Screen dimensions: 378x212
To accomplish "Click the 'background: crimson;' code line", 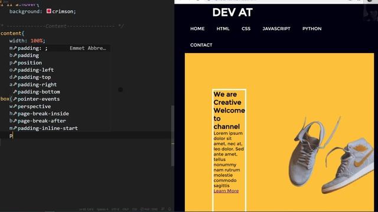I will point(43,11).
